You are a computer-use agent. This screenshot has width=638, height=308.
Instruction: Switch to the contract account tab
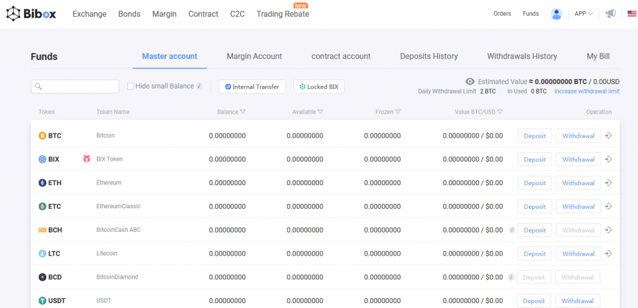341,56
